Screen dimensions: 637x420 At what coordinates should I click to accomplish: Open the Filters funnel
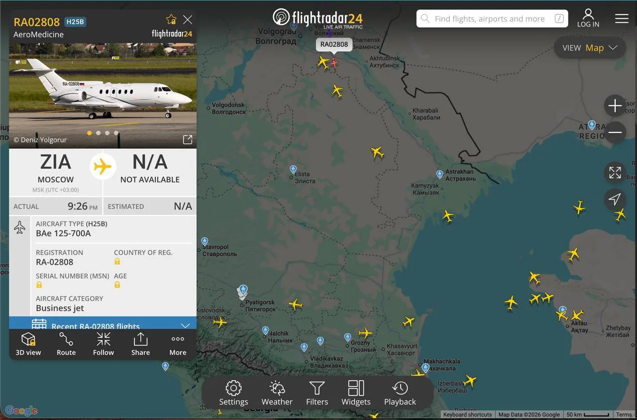317,393
